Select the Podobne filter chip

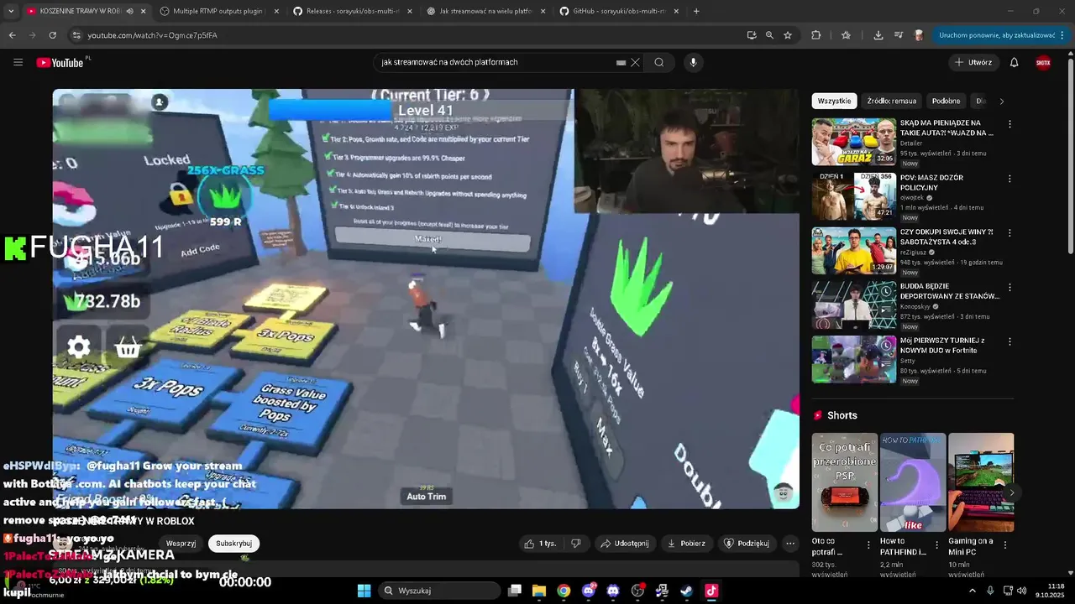pos(946,101)
